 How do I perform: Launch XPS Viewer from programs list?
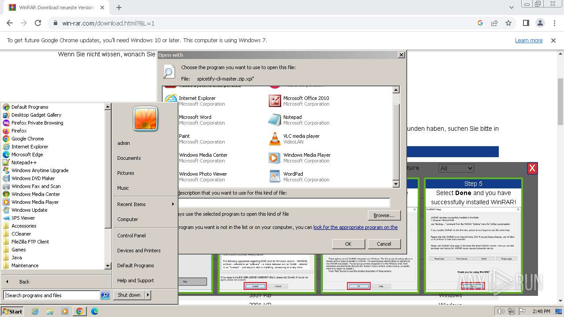coord(23,218)
